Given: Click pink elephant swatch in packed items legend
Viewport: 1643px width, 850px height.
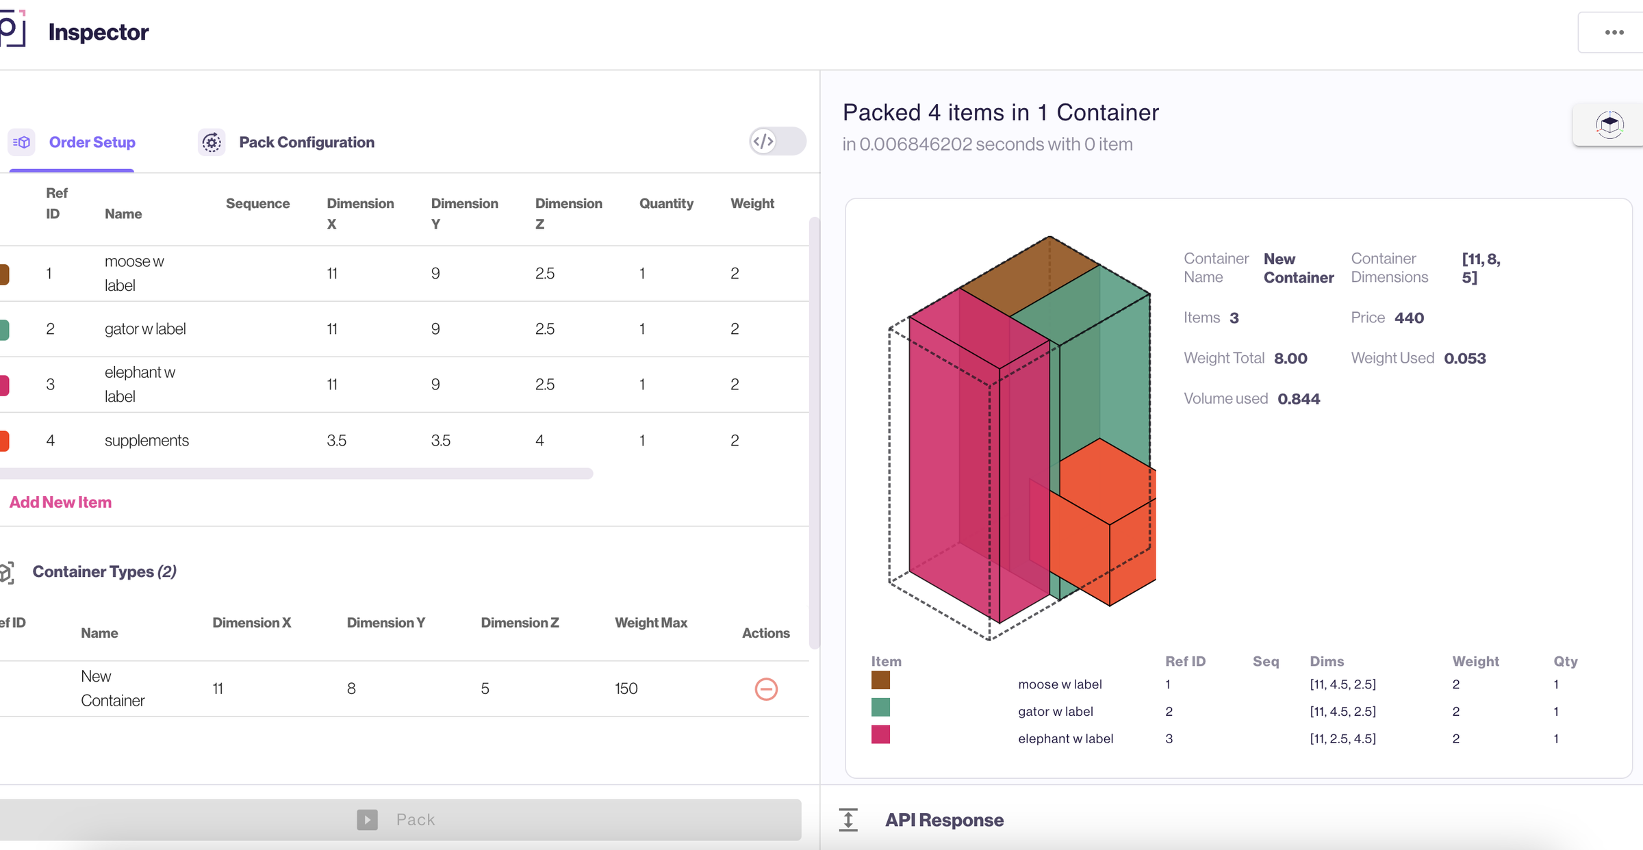Looking at the screenshot, I should click(x=880, y=734).
